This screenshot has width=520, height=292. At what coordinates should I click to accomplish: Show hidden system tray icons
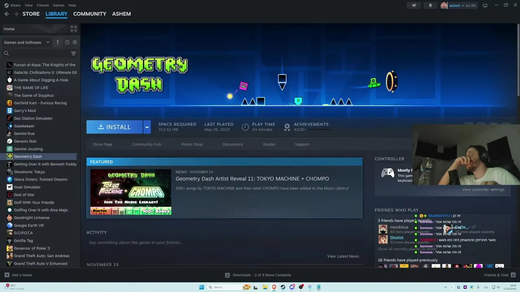pyautogui.click(x=446, y=287)
